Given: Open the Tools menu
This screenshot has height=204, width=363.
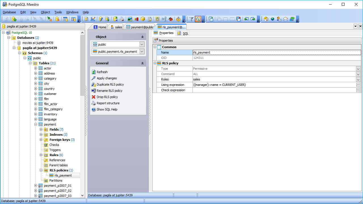Looking at the screenshot, I should click(x=58, y=12).
